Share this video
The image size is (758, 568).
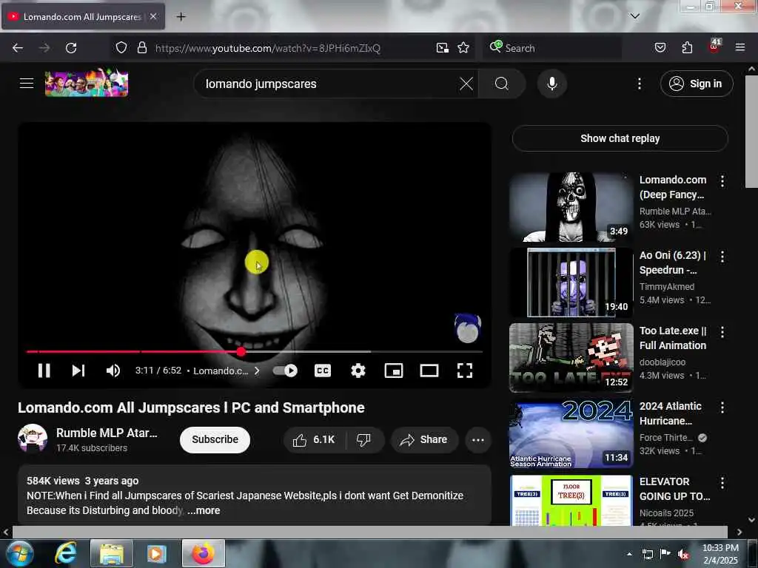[424, 439]
